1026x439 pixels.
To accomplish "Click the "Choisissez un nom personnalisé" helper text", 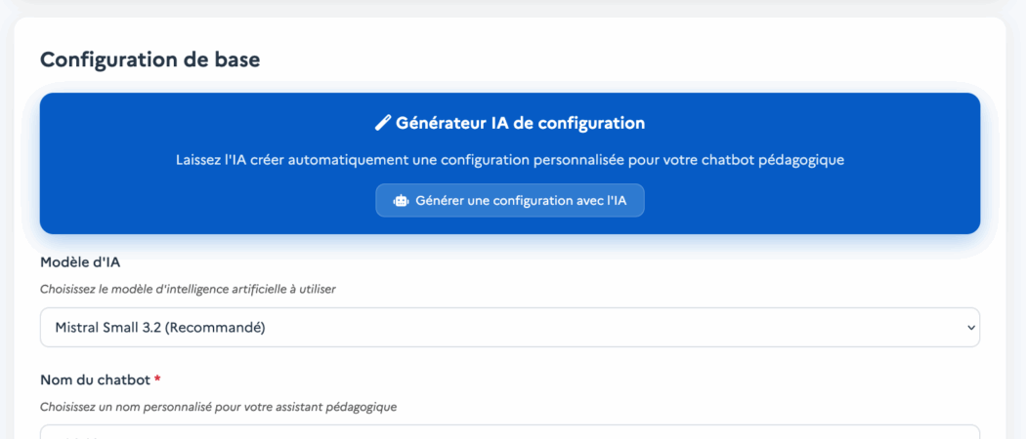I will [x=218, y=406].
